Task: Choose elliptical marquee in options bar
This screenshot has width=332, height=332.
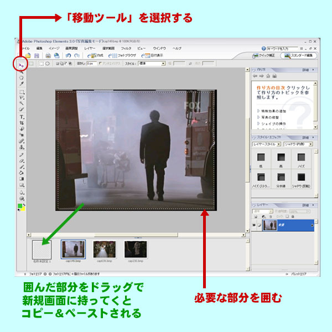Action: point(48,64)
